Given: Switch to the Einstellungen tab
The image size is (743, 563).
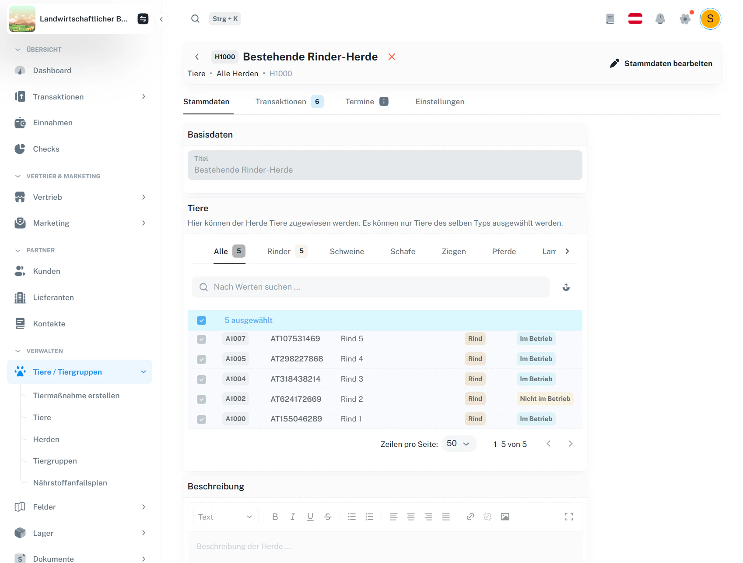Looking at the screenshot, I should tap(440, 102).
